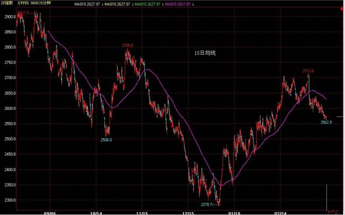Click the 2506.0 low price label
The width and height of the screenshot is (345, 215).
point(106,139)
